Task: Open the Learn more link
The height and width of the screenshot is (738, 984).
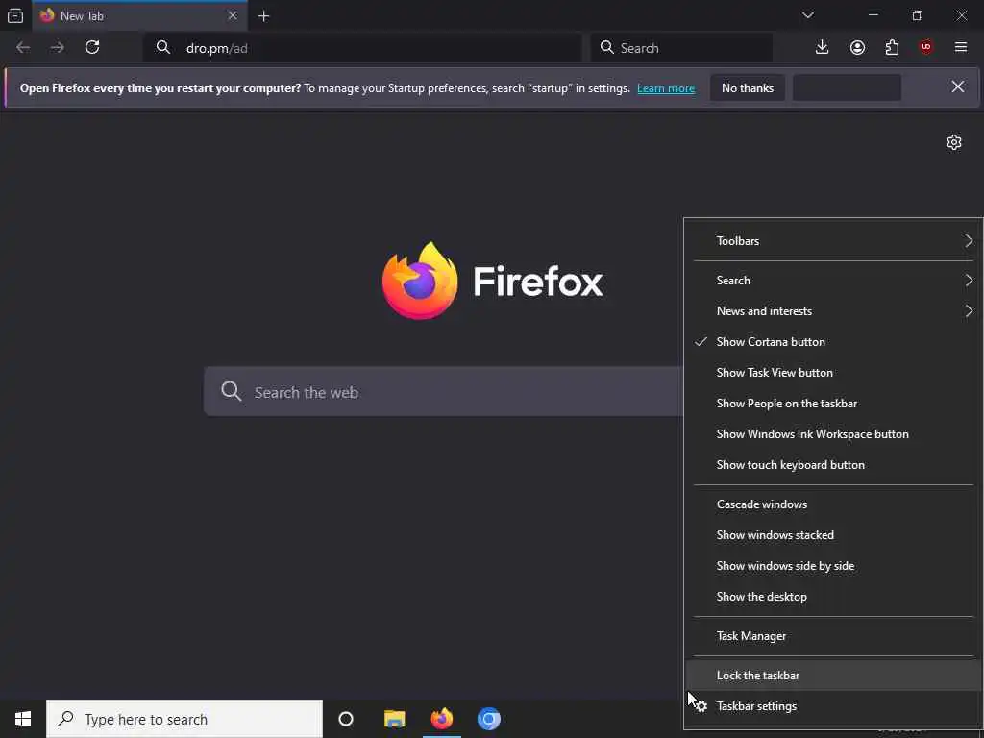Action: (x=666, y=88)
